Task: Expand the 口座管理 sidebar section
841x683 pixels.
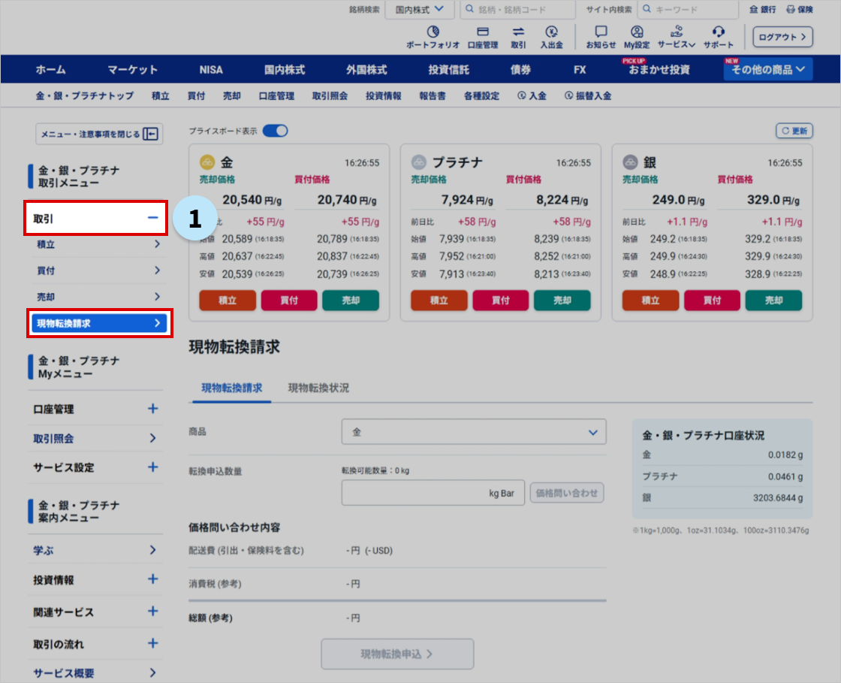Action: [x=152, y=409]
